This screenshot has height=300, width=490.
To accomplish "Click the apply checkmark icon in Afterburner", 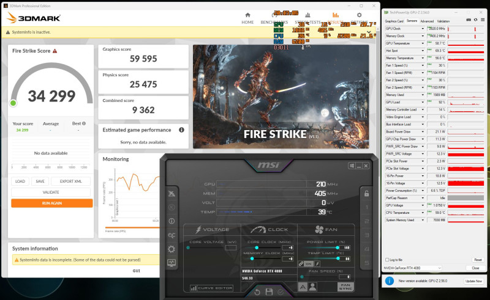I will (x=281, y=292).
